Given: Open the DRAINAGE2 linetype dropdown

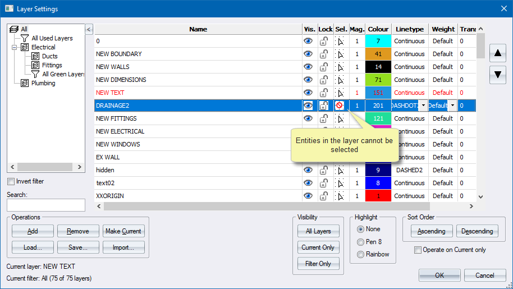Looking at the screenshot, I should [x=423, y=105].
